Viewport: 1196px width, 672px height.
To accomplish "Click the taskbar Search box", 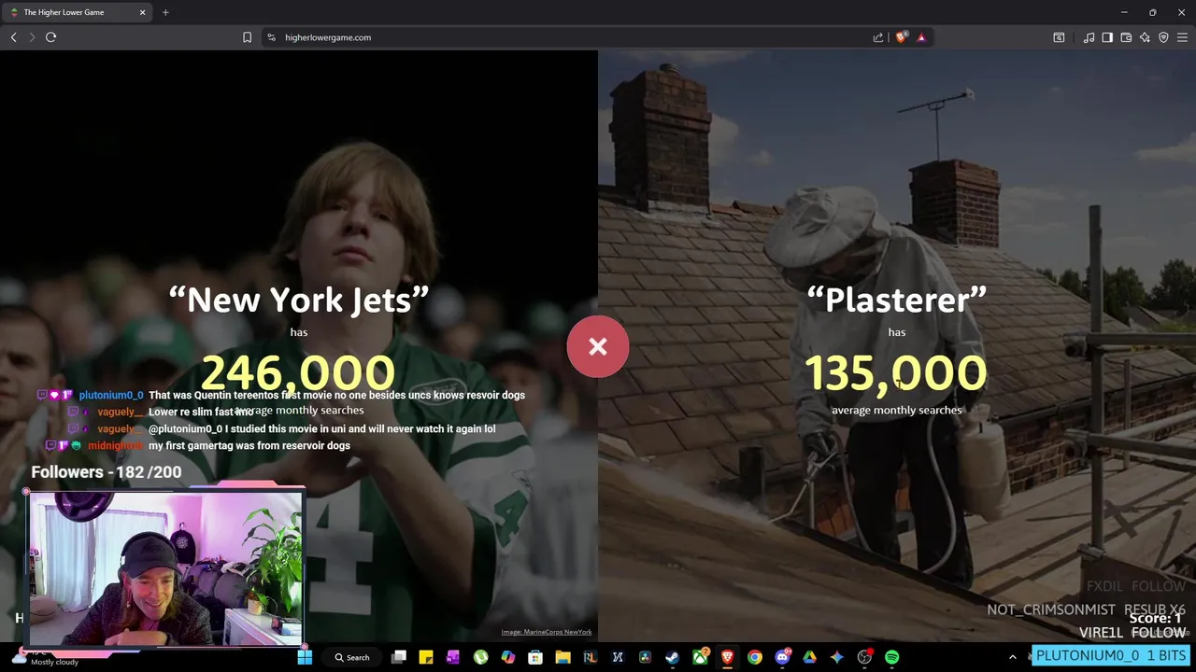I will click(x=353, y=657).
